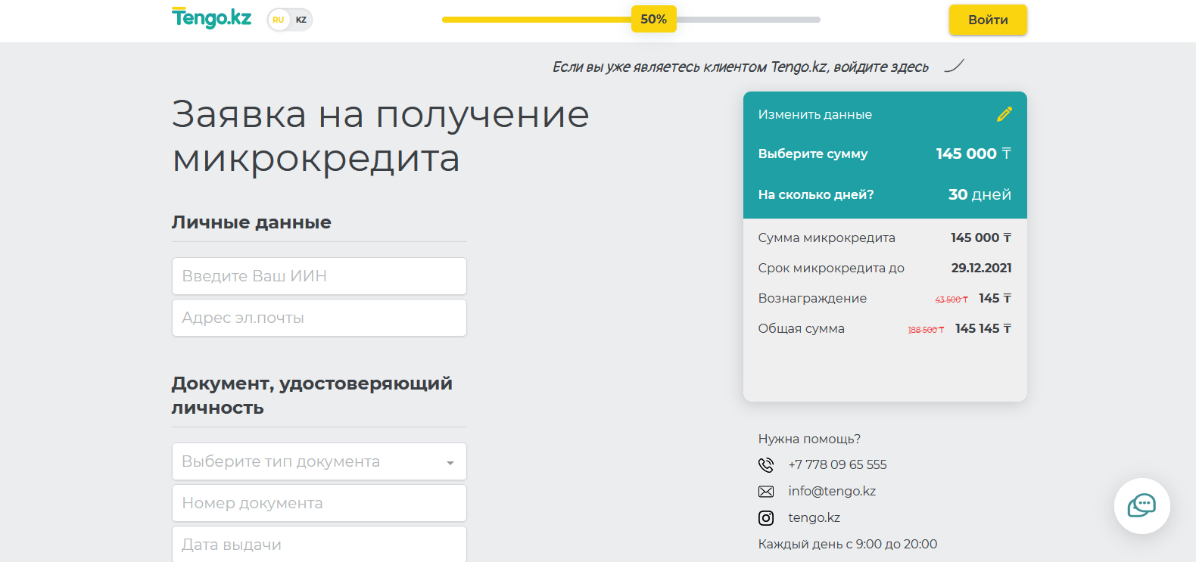This screenshot has width=1196, height=562.
Task: Focus the Дата выдачи field
Action: (319, 544)
